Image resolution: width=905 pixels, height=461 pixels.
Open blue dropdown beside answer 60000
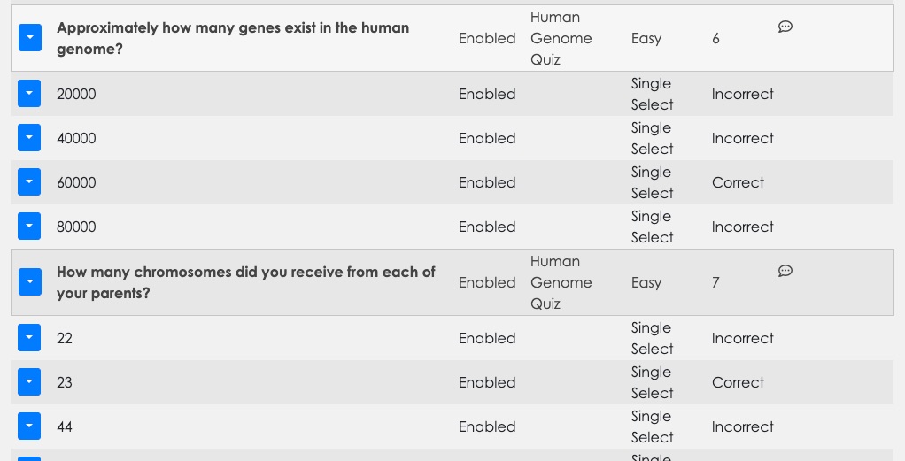29,181
